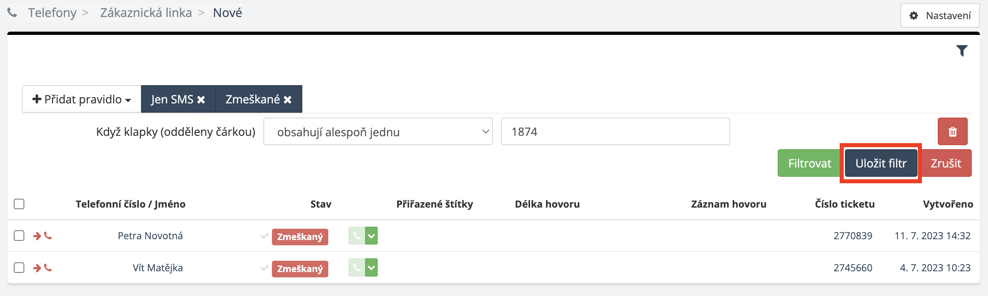
Task: Go to Zákaznická linka breadcrumb
Action: [146, 13]
